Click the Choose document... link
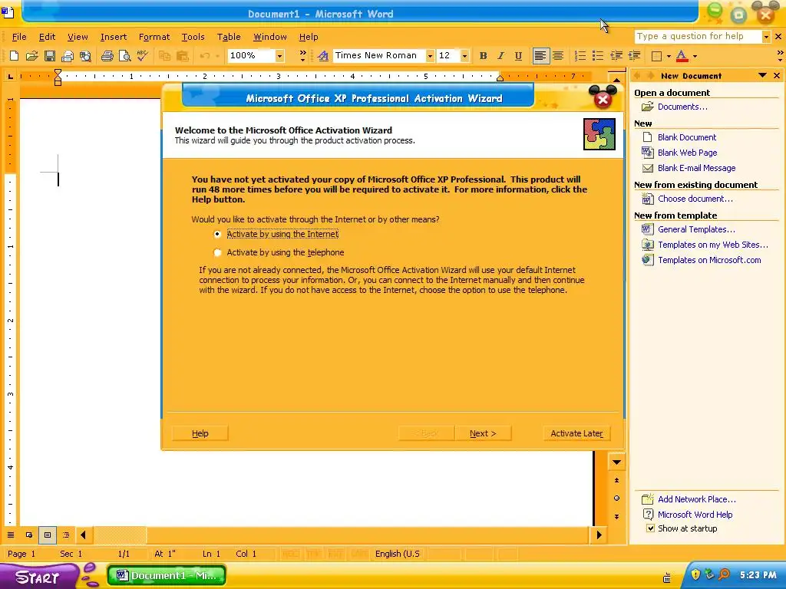The width and height of the screenshot is (786, 589). (695, 199)
